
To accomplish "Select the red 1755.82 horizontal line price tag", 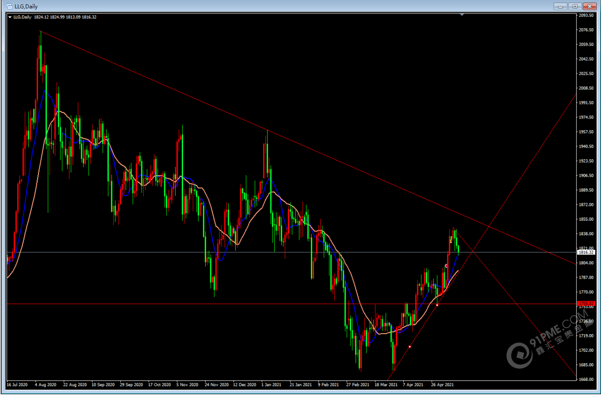I will coord(587,304).
